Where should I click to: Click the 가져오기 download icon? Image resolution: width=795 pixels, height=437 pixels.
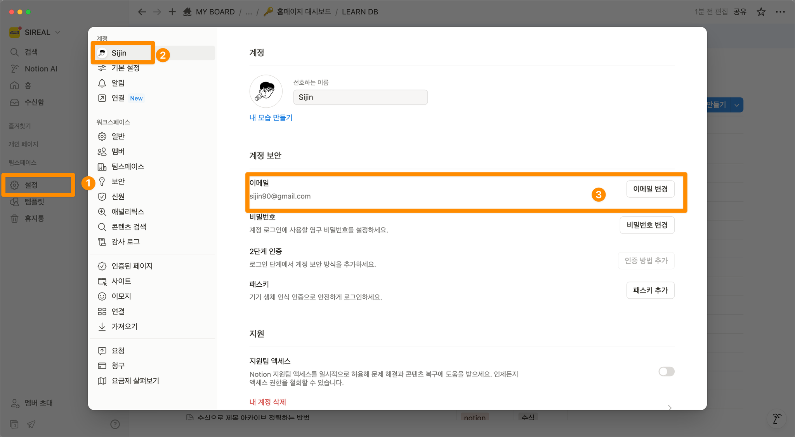(x=102, y=327)
